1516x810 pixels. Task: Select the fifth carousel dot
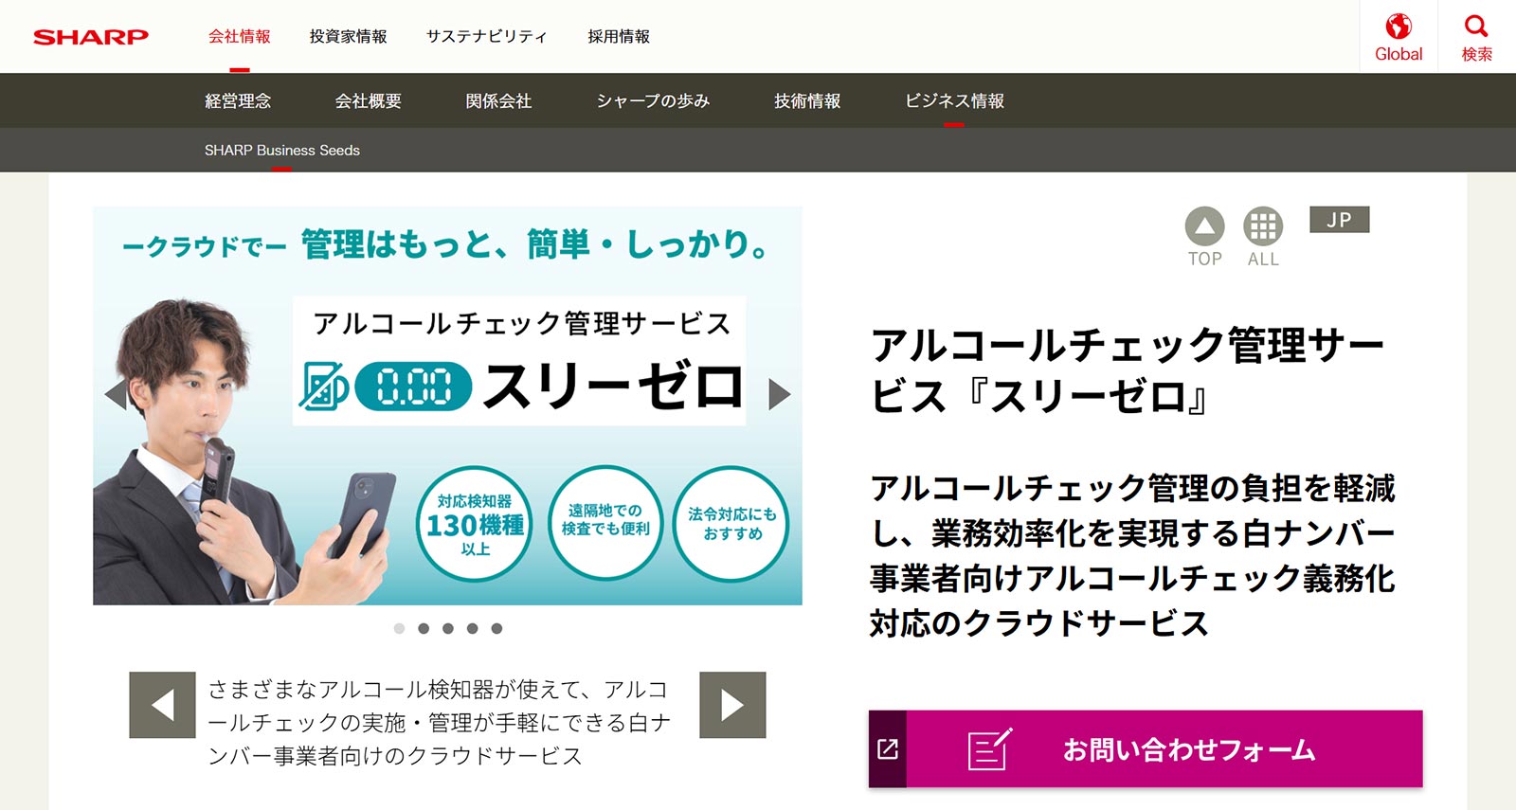496,628
